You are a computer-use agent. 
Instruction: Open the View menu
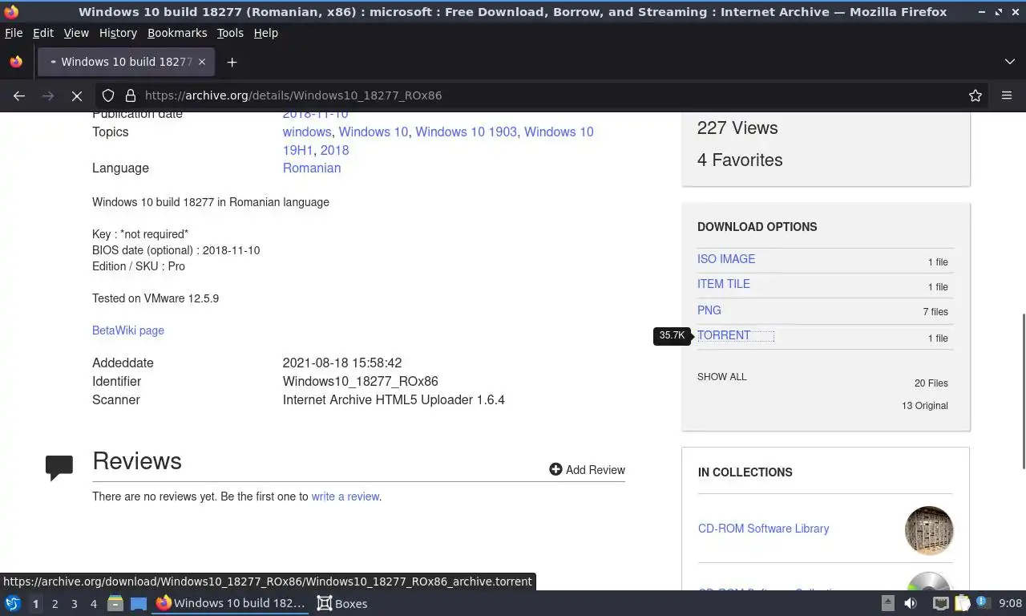click(76, 33)
